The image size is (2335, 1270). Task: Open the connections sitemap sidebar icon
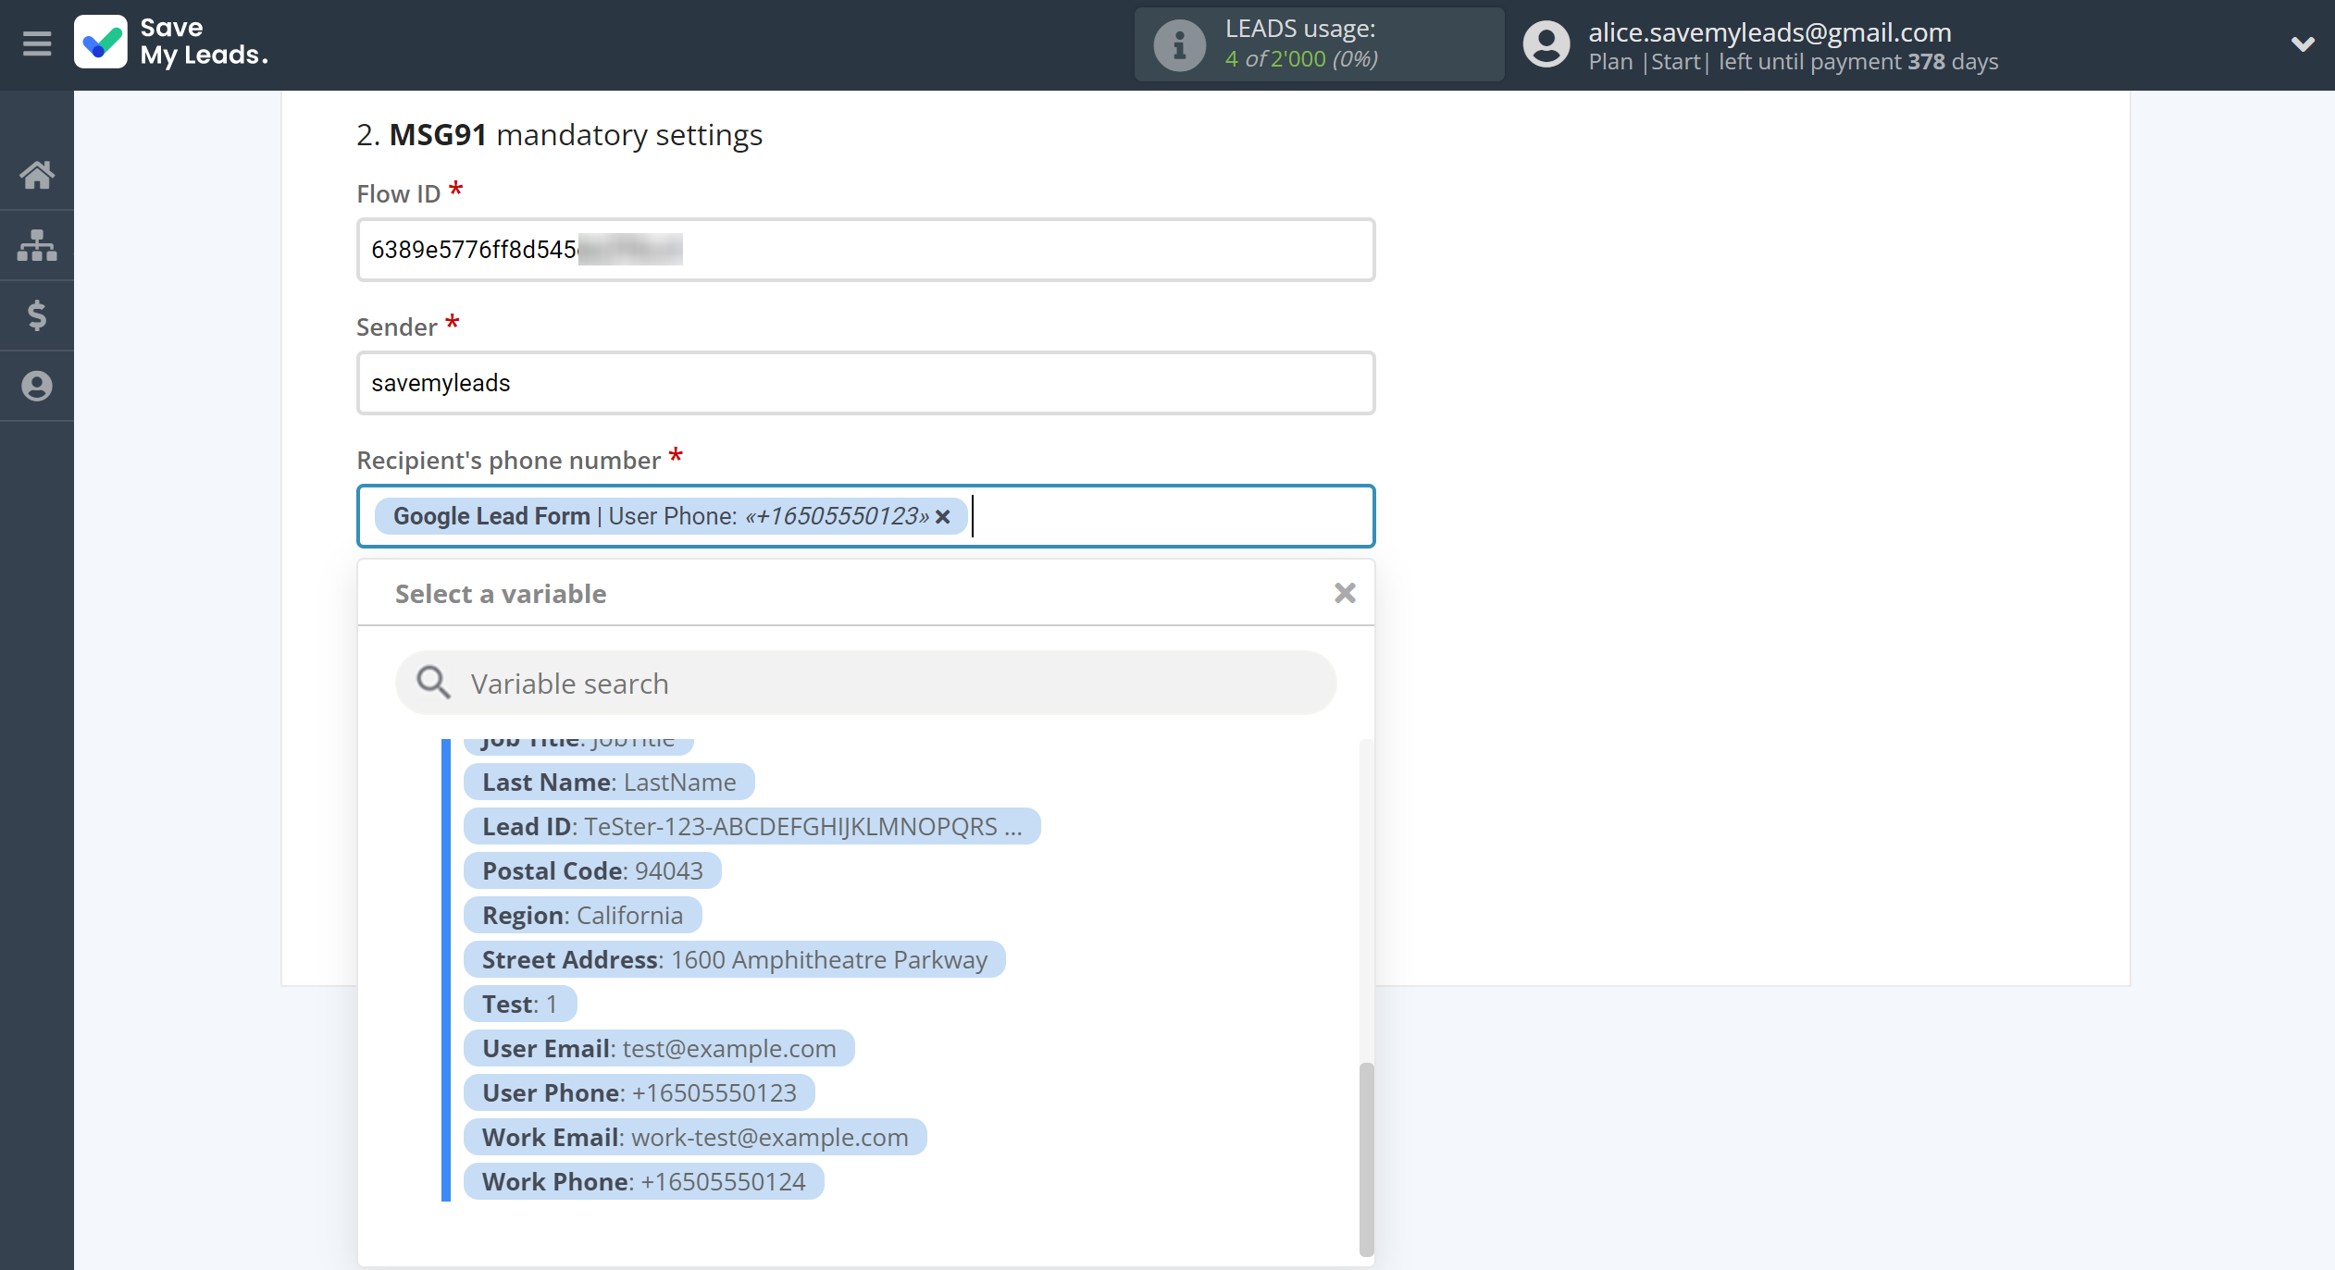[x=37, y=245]
